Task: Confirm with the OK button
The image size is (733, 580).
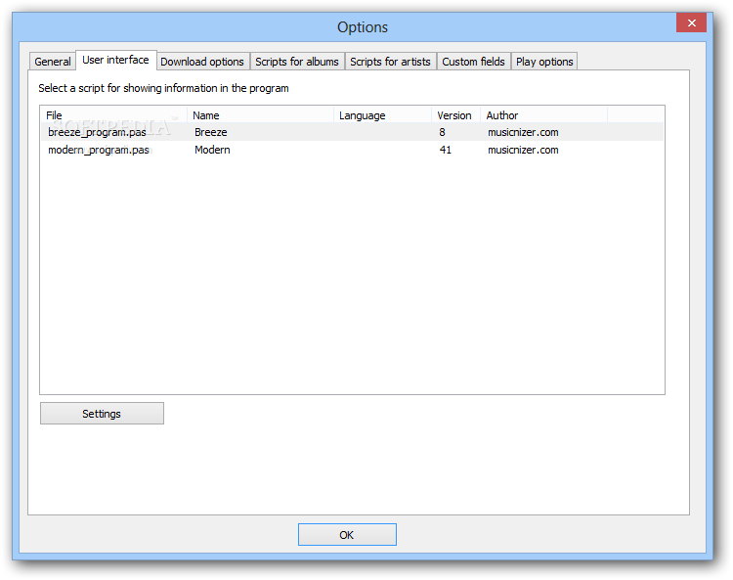Action: [347, 535]
